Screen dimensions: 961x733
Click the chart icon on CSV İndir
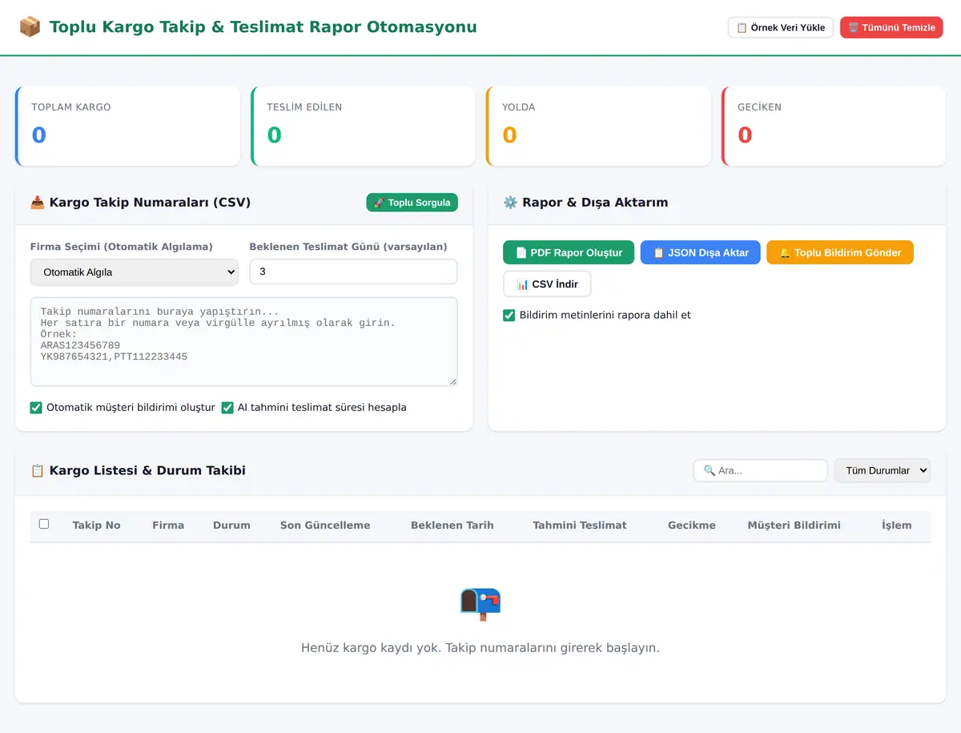point(523,284)
